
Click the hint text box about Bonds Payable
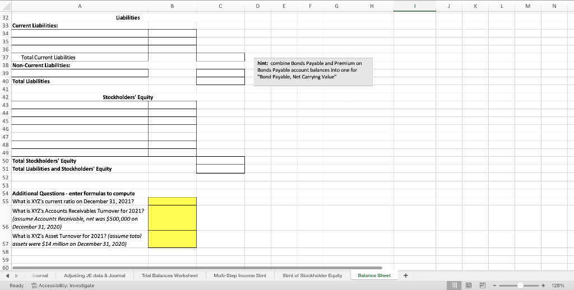point(313,72)
